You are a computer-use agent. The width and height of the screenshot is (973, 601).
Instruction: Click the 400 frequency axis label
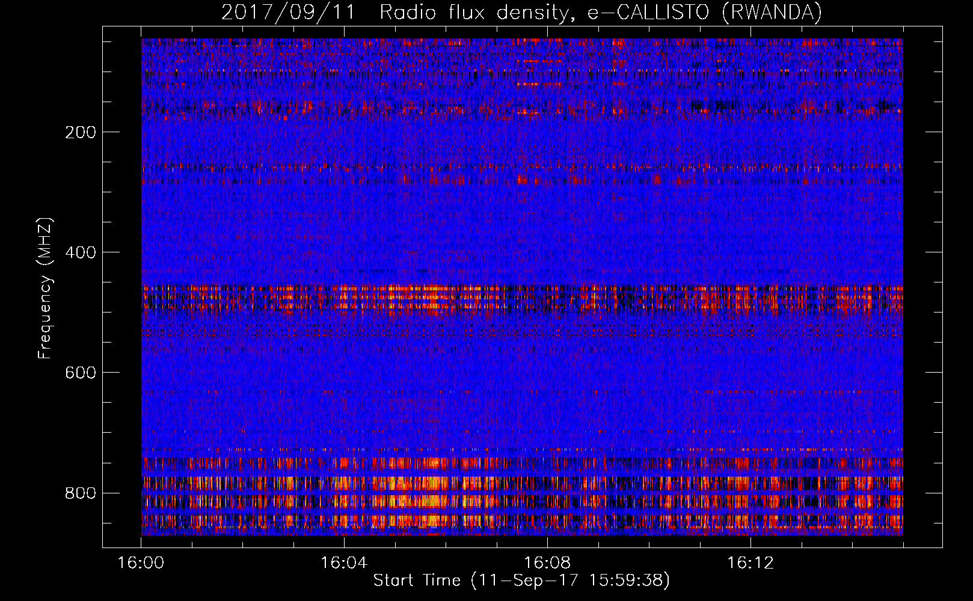pos(81,252)
